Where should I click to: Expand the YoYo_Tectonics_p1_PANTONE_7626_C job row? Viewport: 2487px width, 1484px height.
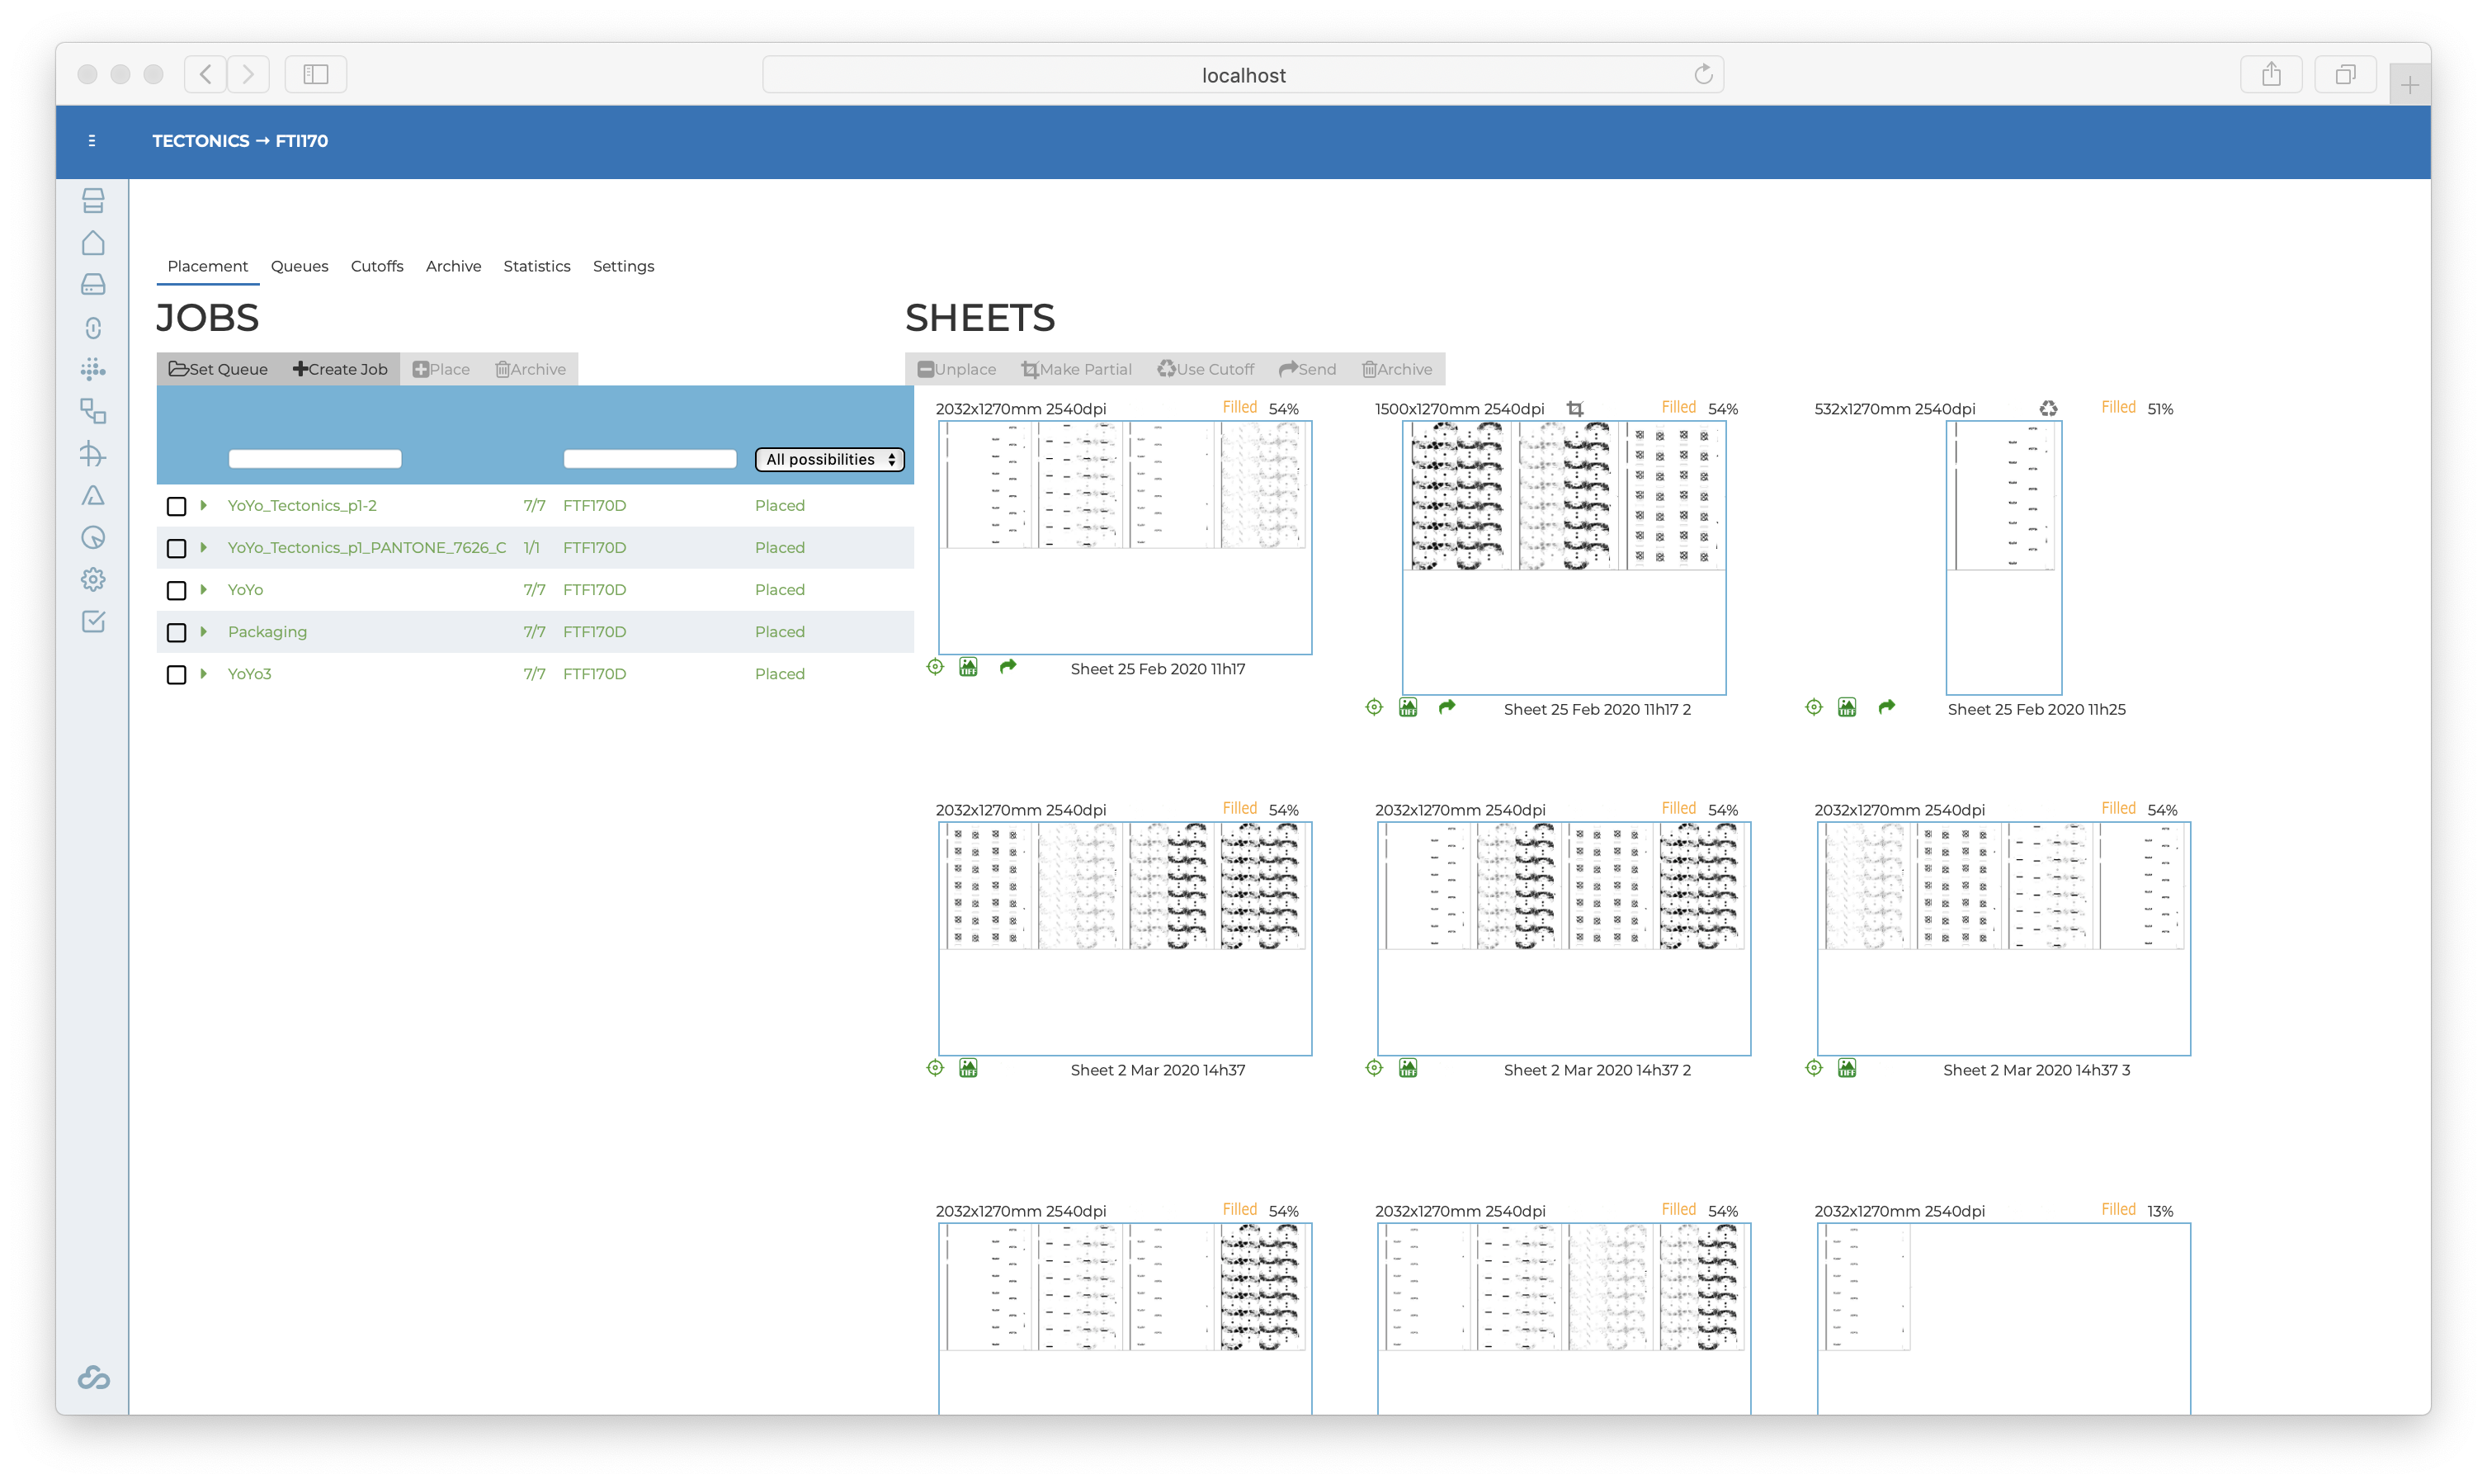(204, 547)
